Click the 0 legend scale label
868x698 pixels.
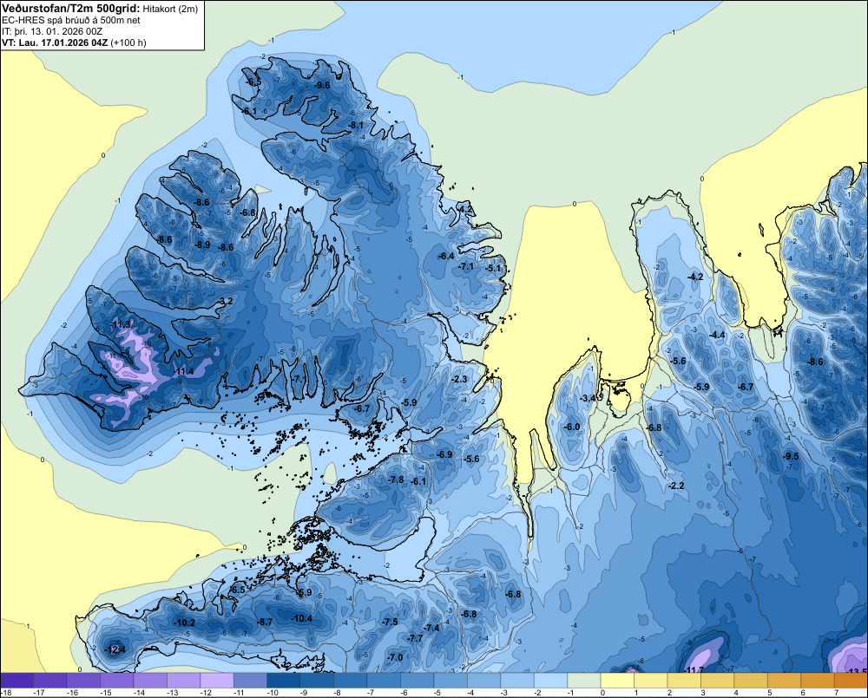coord(602,693)
